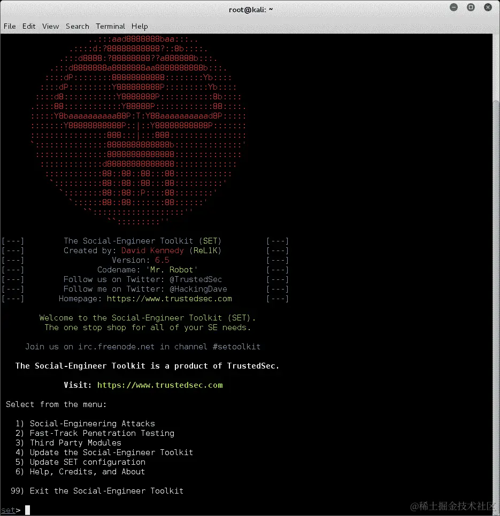Screen dimensions: 500x516
Task: Click 'The one stop shop' tagline
Action: (x=148, y=327)
